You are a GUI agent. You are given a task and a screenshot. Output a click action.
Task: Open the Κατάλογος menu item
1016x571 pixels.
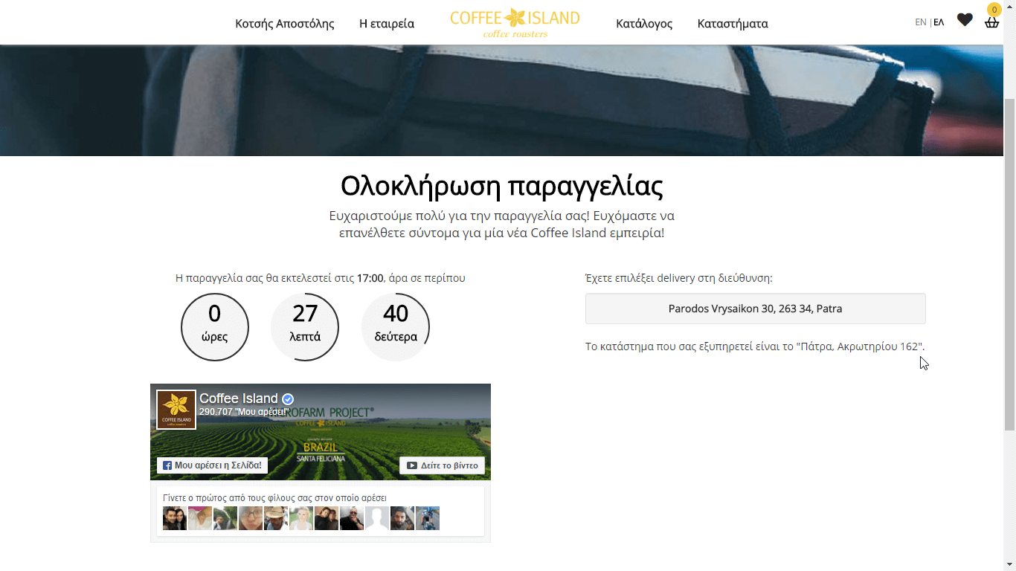click(x=644, y=24)
